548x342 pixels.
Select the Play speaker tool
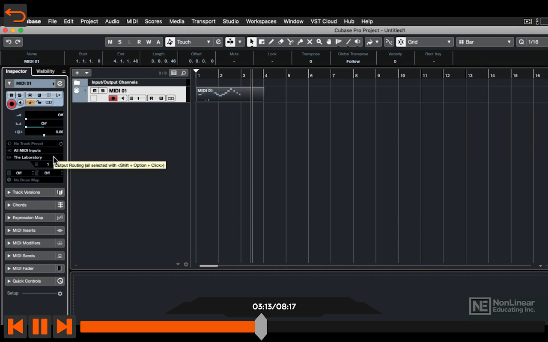[357, 42]
